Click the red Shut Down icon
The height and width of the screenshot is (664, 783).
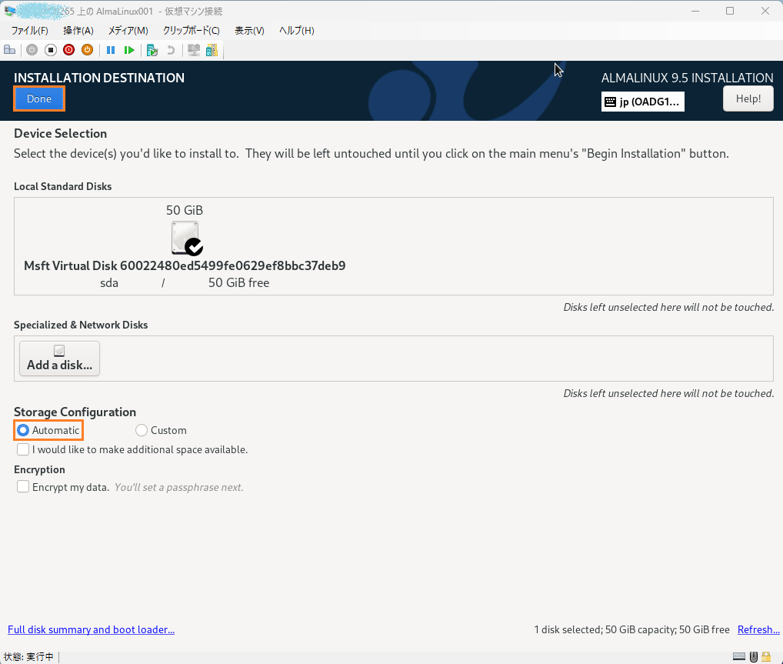tap(69, 50)
